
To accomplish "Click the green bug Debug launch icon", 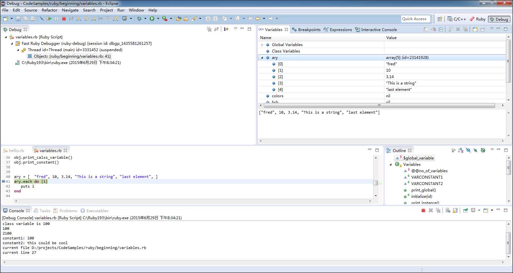I will [139, 19].
